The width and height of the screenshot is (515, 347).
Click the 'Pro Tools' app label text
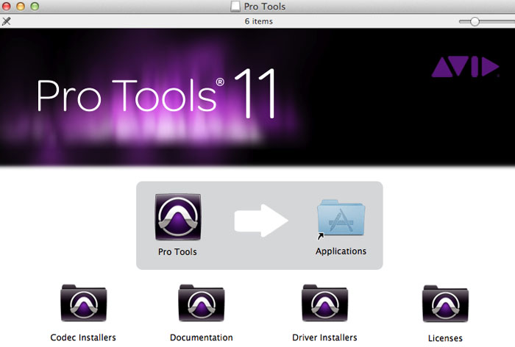[x=177, y=252]
